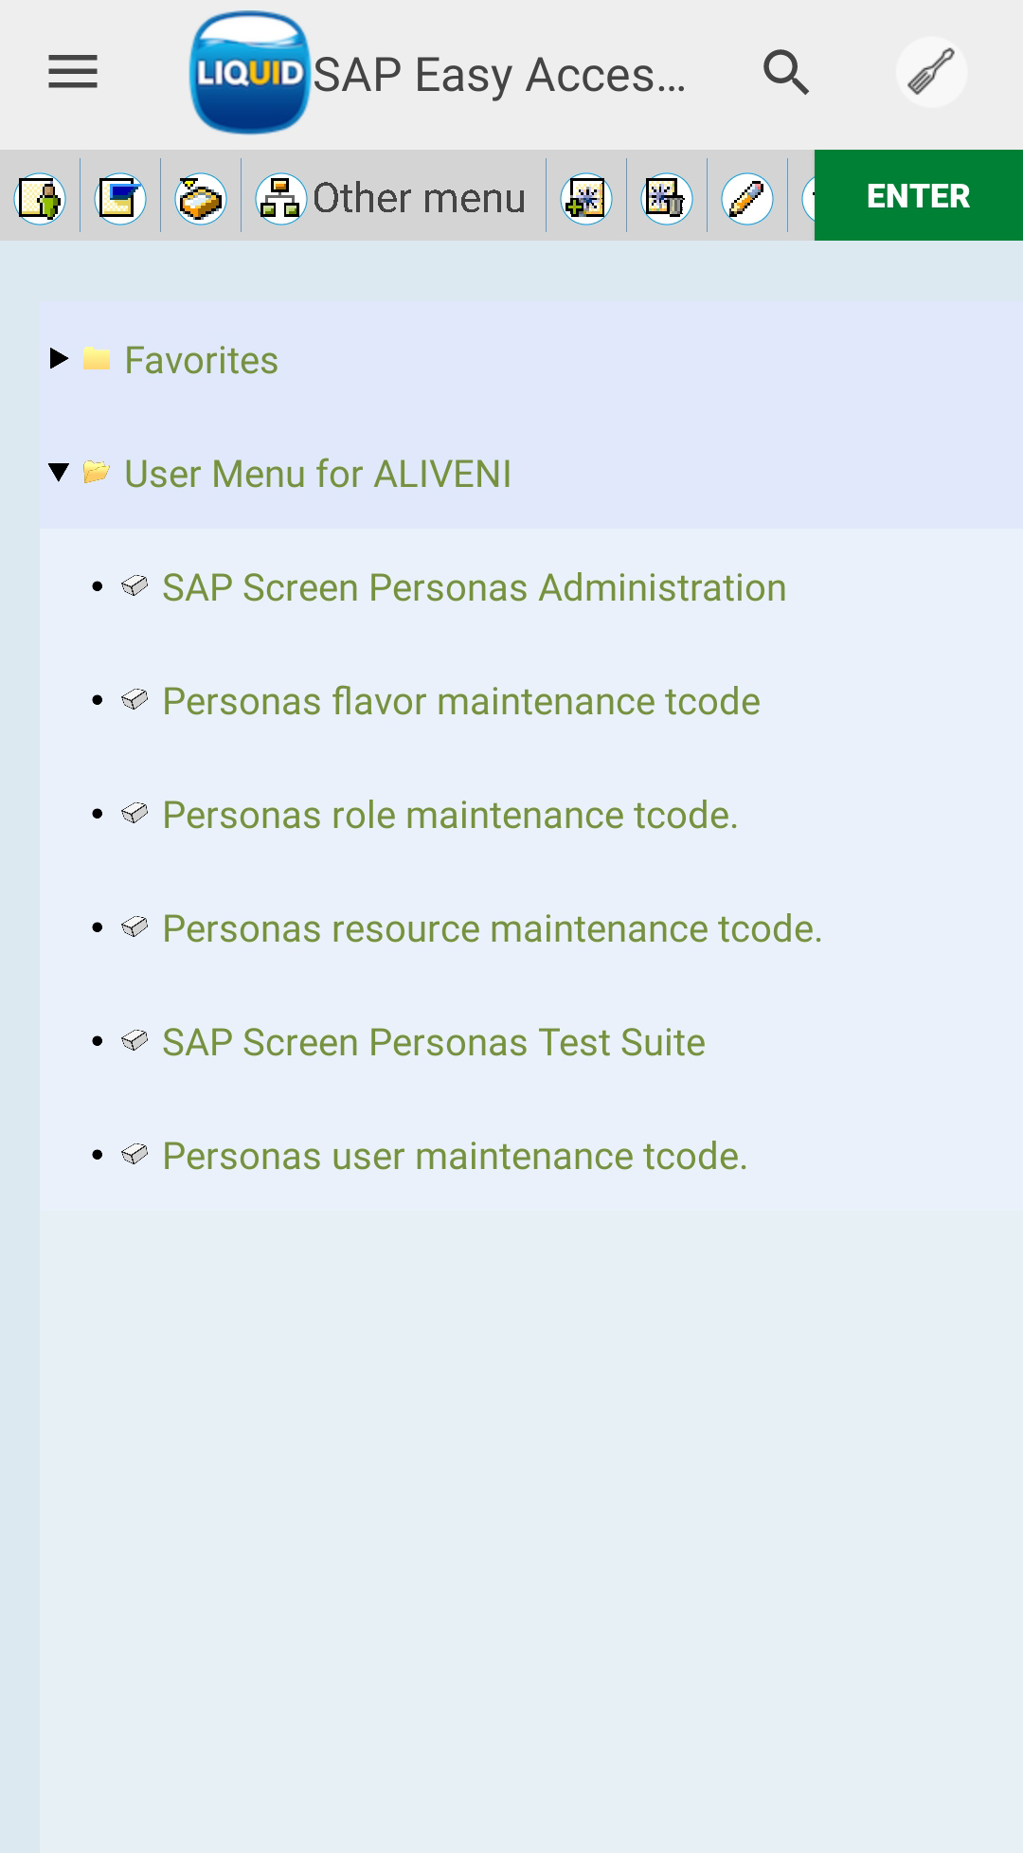
Task: Open SAP Screen Personas Administration
Action: click(474, 588)
